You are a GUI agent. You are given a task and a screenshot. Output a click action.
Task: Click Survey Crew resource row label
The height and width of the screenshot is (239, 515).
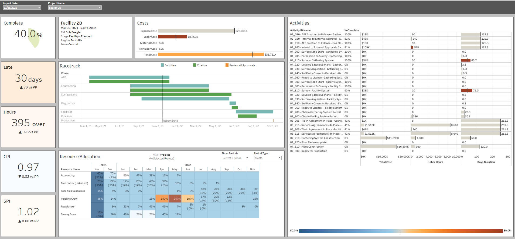(x=69, y=214)
